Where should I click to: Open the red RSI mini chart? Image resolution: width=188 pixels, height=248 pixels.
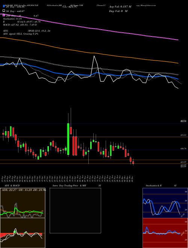(x=165, y=233)
